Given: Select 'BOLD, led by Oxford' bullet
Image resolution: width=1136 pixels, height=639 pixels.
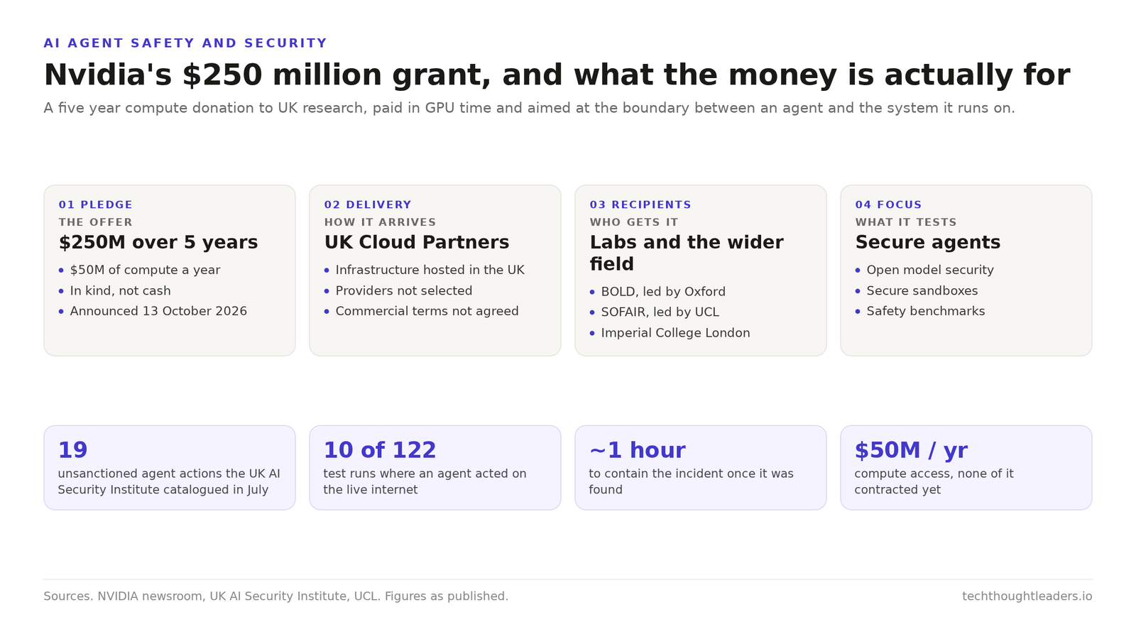Looking at the screenshot, I should pos(663,292).
